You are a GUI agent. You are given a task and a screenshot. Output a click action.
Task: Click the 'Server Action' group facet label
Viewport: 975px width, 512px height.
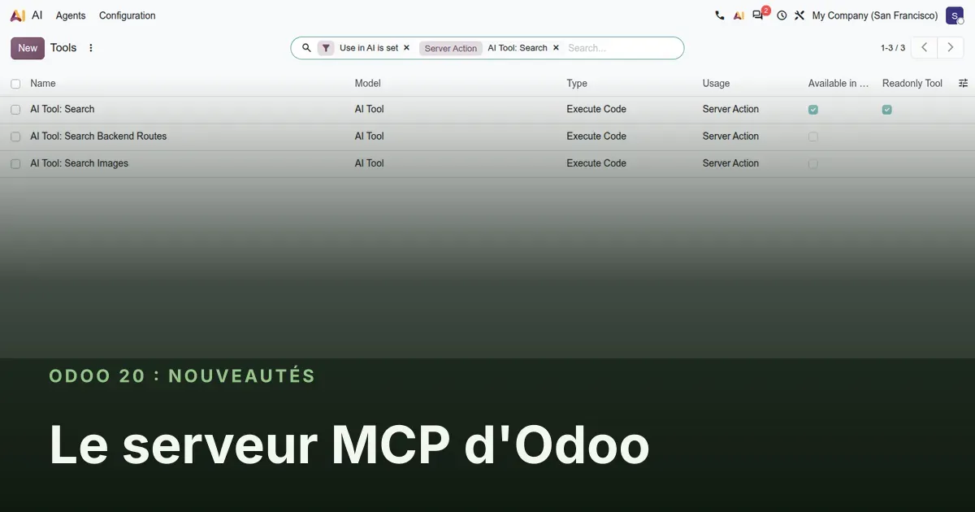451,48
